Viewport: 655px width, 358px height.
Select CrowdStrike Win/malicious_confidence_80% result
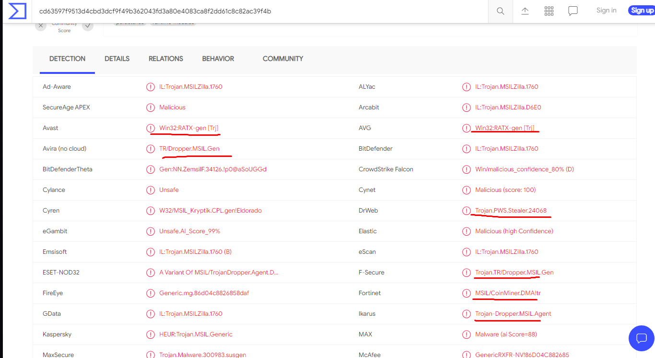(x=525, y=169)
